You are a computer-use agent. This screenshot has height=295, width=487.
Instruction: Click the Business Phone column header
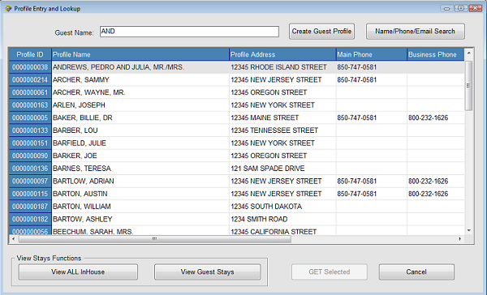436,54
